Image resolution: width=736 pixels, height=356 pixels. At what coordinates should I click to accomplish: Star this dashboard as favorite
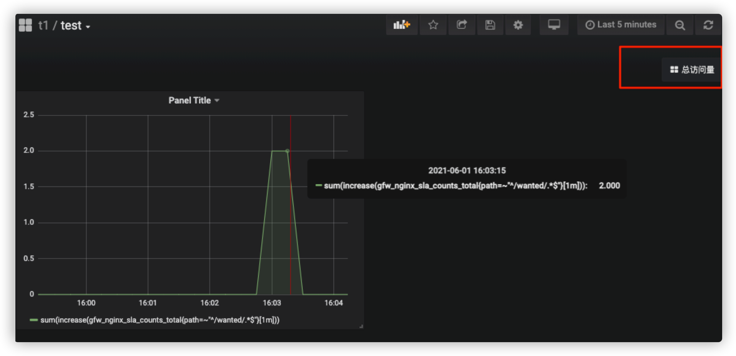(x=433, y=25)
